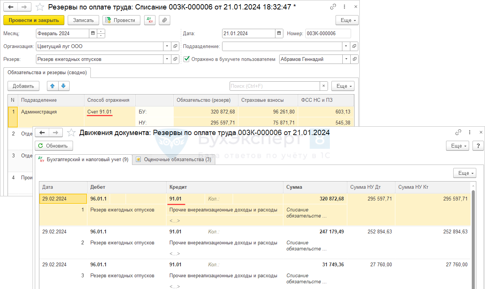Move row up with blue up arrow

(x=53, y=86)
